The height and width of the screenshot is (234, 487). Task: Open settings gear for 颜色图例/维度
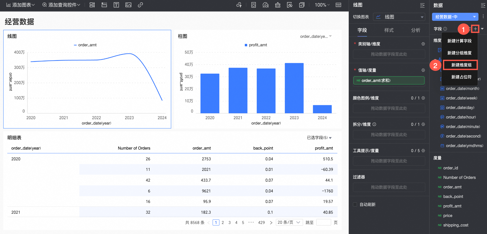coord(423,98)
